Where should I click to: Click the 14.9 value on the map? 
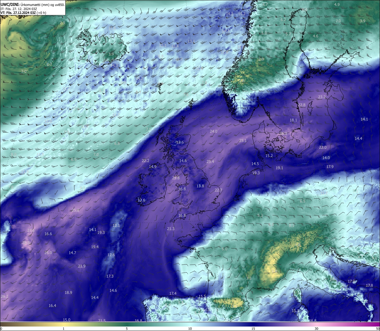coord(153,167)
